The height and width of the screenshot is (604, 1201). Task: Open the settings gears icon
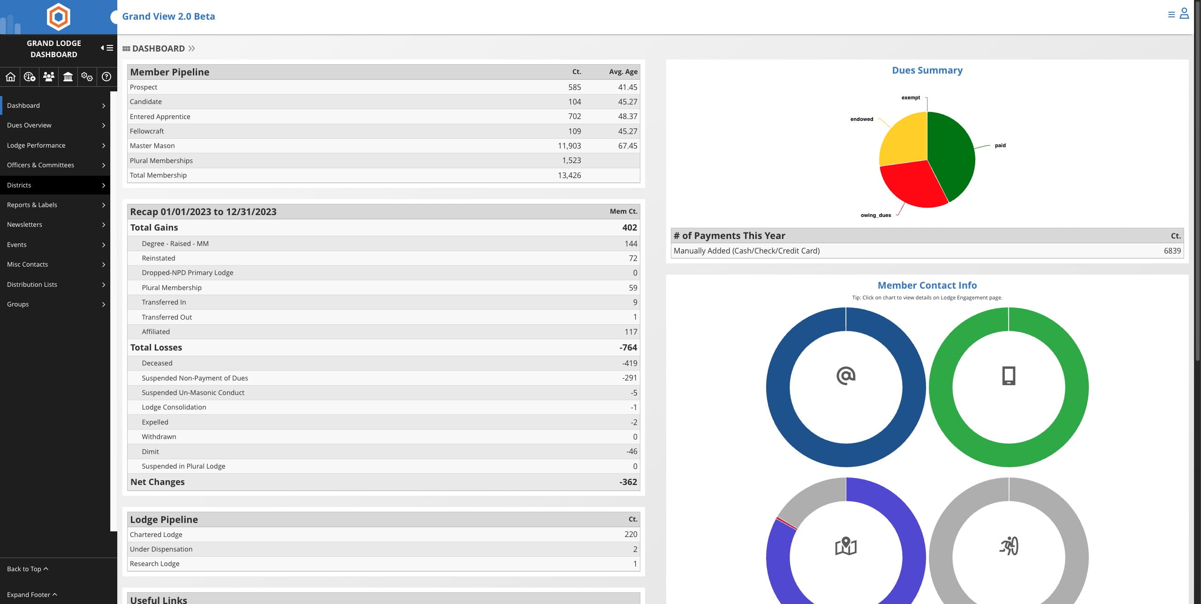pyautogui.click(x=87, y=77)
